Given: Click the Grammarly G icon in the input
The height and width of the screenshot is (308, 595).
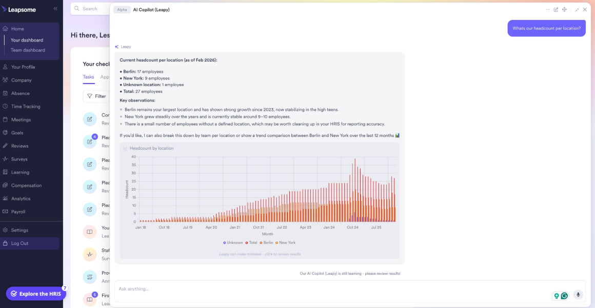Looking at the screenshot, I should [x=565, y=296].
